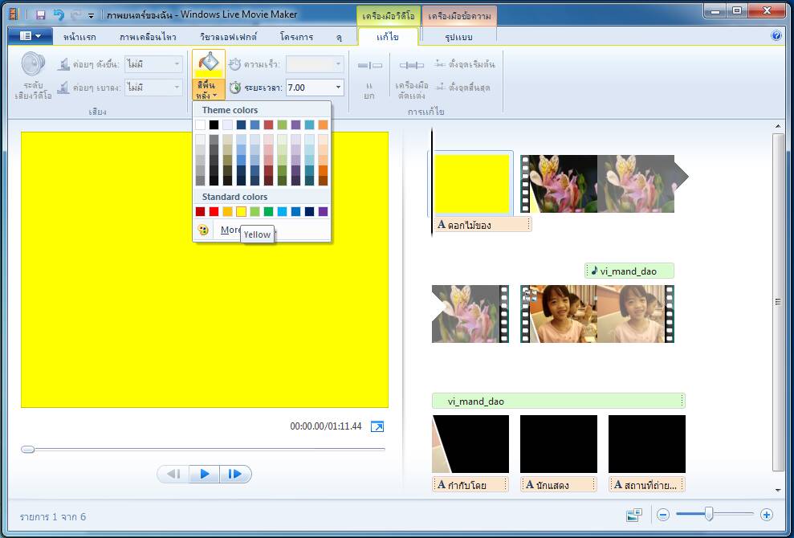Image resolution: width=794 pixels, height=538 pixels.
Task: Click the thumbnail size change icon
Action: point(634,515)
